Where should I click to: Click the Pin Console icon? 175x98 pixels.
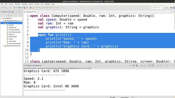[157, 66]
